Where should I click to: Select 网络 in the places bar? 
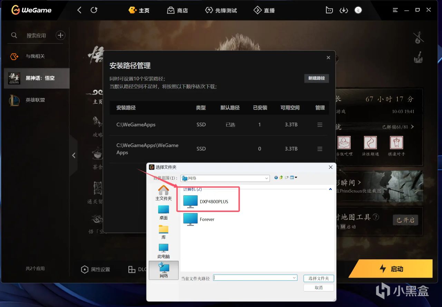[x=164, y=270]
